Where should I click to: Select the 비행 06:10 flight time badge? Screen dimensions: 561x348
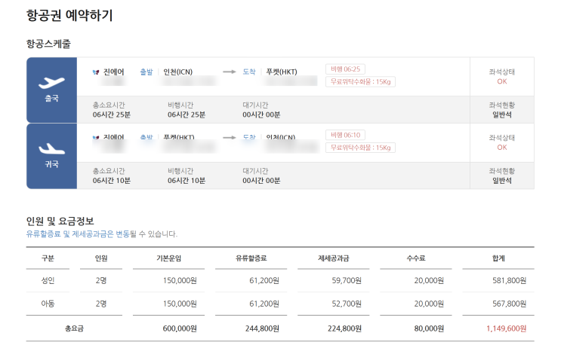[x=344, y=135]
